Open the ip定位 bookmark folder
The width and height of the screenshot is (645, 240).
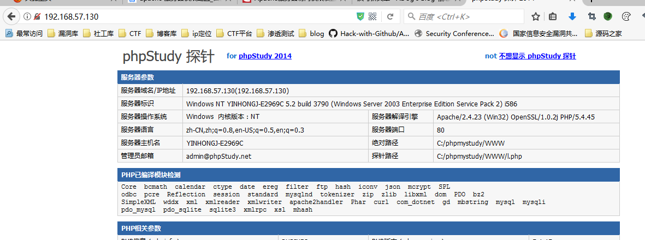click(x=196, y=34)
